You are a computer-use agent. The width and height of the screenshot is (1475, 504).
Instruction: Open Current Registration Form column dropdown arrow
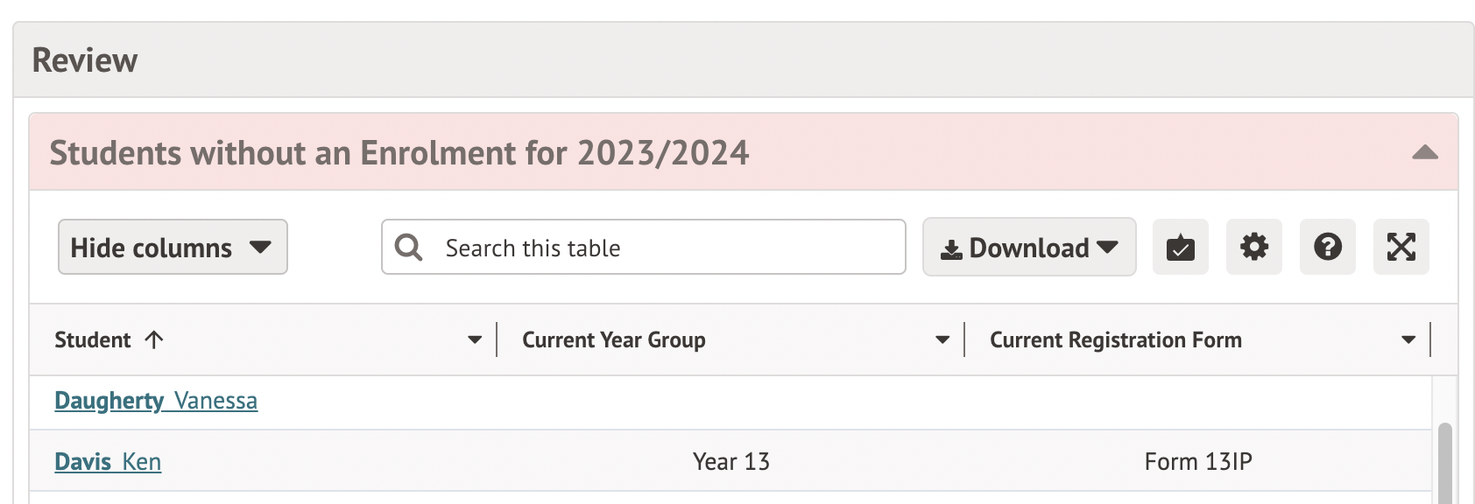tap(1408, 339)
